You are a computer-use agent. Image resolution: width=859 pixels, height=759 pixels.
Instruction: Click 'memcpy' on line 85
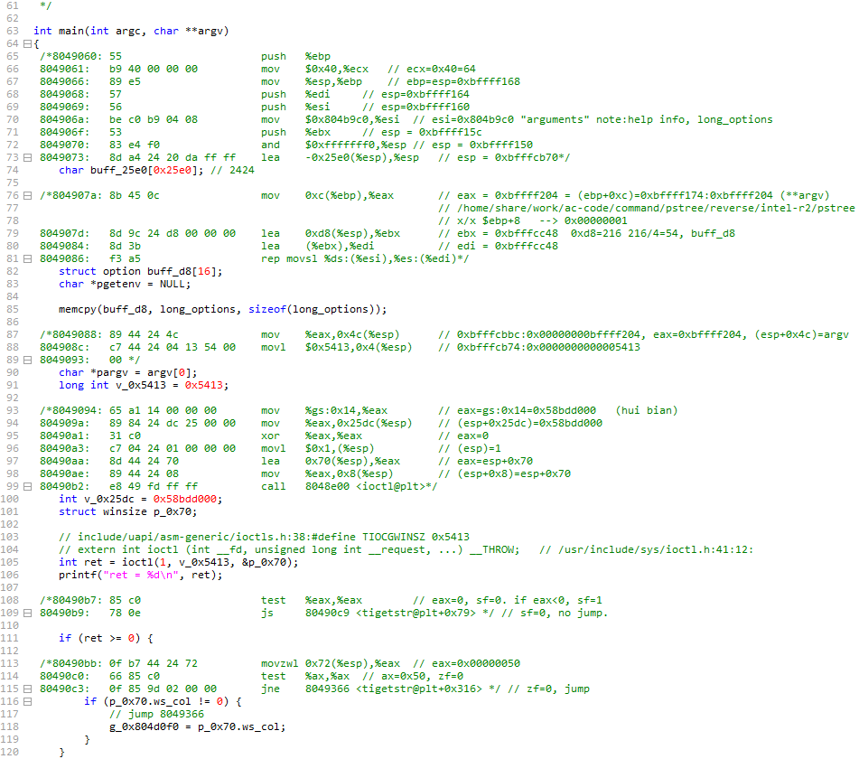[78, 310]
